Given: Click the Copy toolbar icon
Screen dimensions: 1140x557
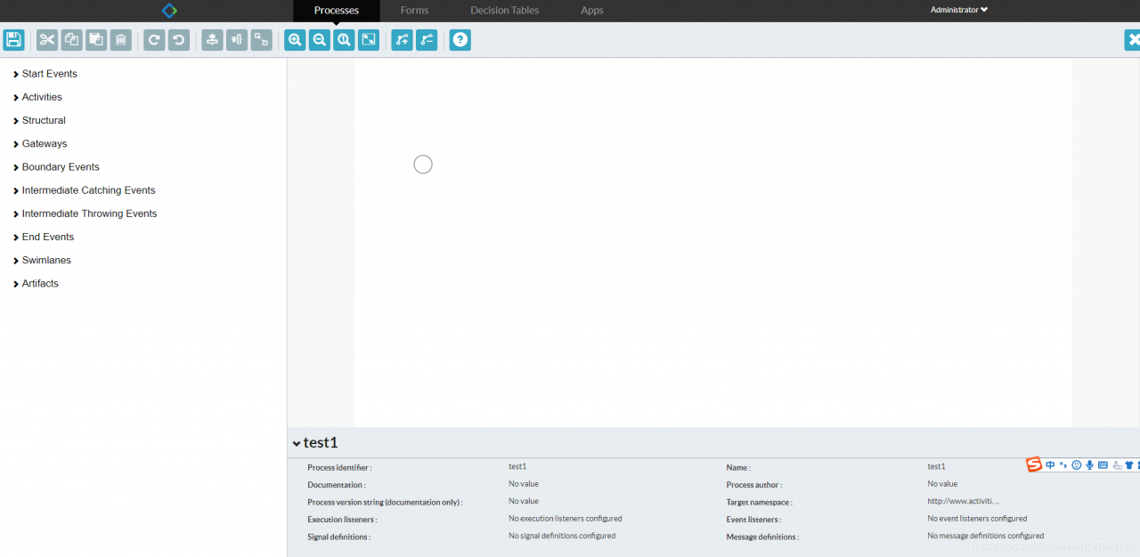Looking at the screenshot, I should 71,40.
